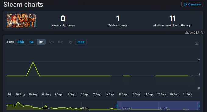Click 'players right now' stat label
This screenshot has height=112, width=207.
[63, 25]
